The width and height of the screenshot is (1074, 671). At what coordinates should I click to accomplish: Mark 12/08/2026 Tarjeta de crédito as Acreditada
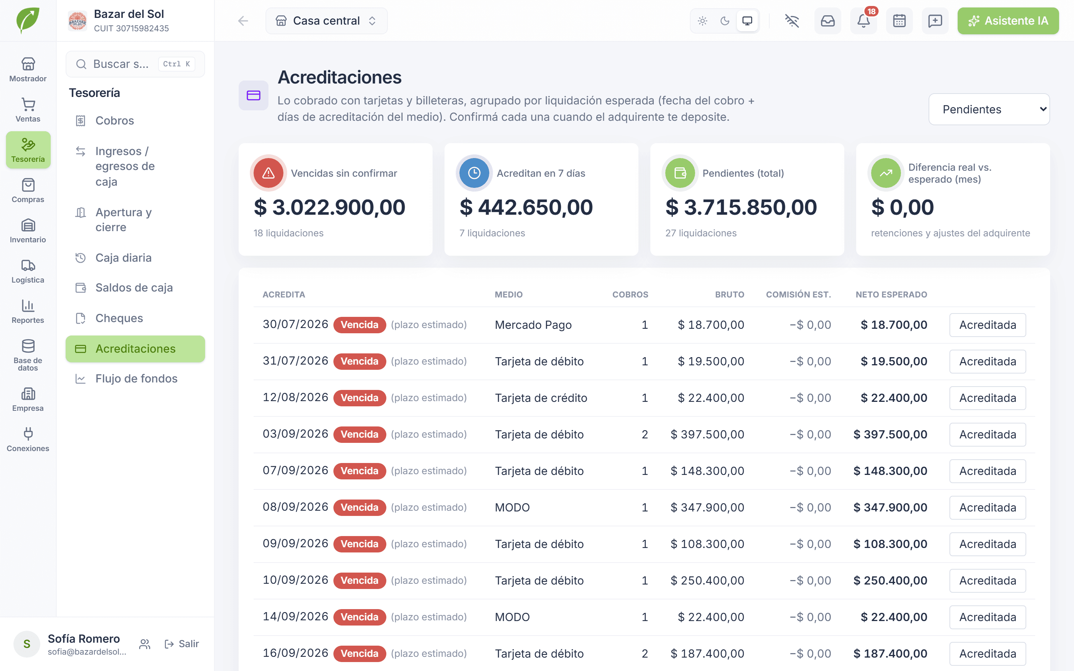pos(987,398)
